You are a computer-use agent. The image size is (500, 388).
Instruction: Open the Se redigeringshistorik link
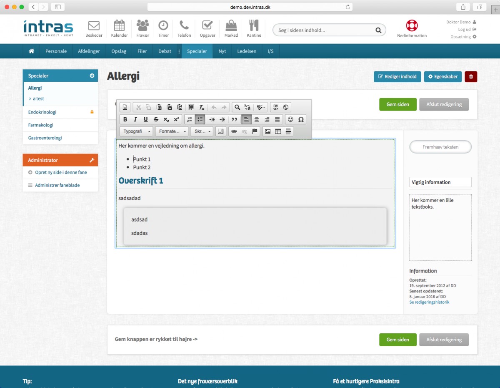point(429,302)
